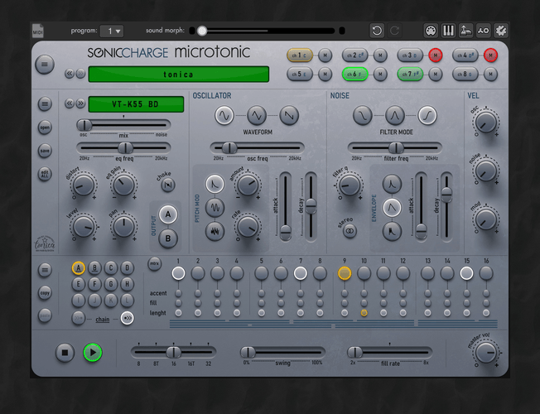Image resolution: width=540 pixels, height=414 pixels.
Task: Mute channel 2
Action: tap(380, 55)
